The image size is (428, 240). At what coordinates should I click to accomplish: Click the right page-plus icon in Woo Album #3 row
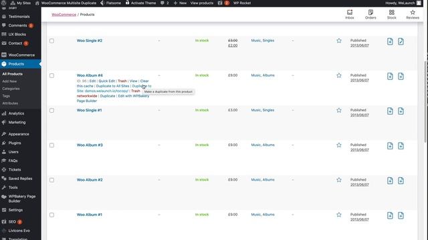point(401,146)
